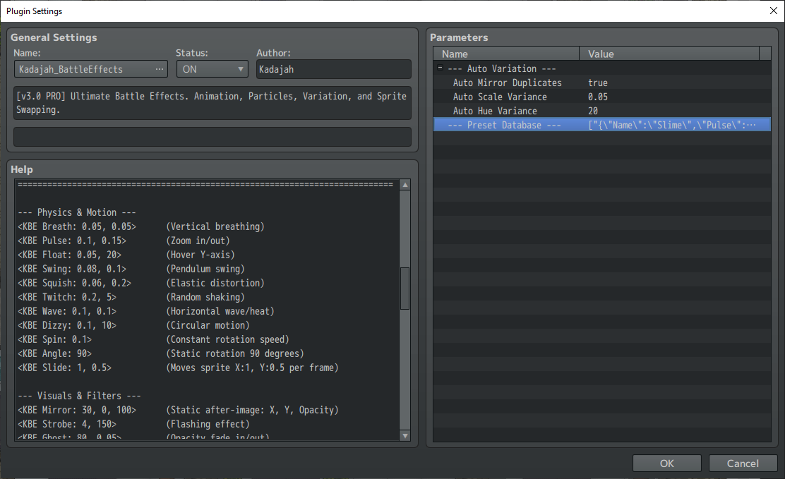This screenshot has height=479, width=785.
Task: Click the KBE Wave help line
Action: click(x=146, y=311)
